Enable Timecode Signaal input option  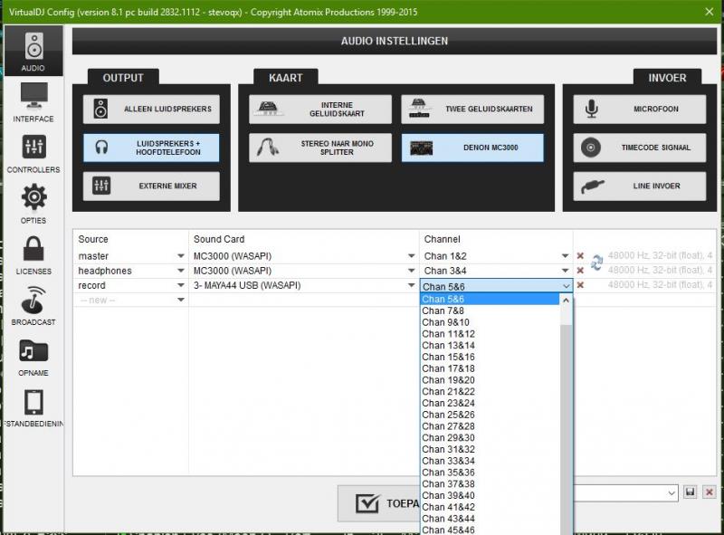click(640, 148)
